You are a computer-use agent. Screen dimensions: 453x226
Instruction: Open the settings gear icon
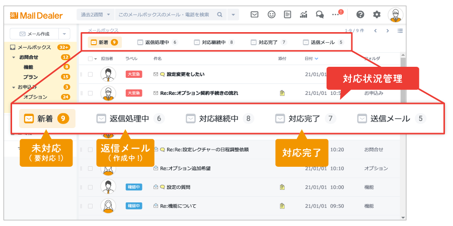tap(376, 15)
